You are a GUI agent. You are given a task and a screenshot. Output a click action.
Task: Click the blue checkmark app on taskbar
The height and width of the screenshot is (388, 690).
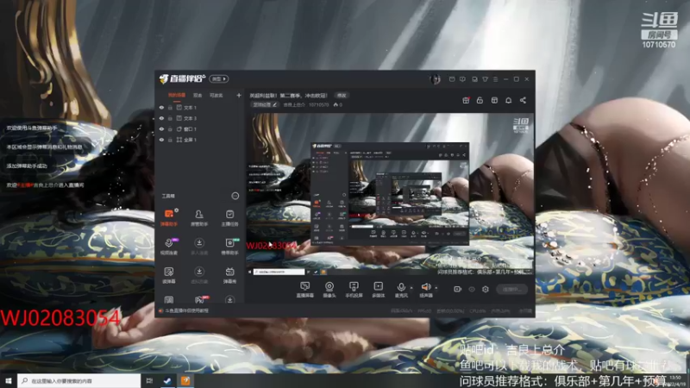pyautogui.click(x=167, y=380)
